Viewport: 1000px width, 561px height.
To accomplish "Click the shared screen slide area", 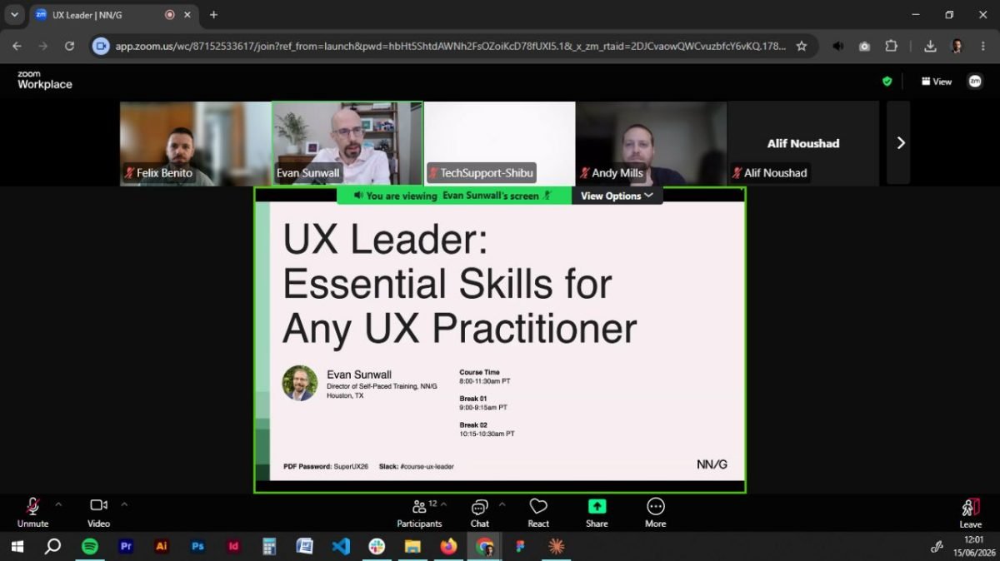I will coord(500,341).
